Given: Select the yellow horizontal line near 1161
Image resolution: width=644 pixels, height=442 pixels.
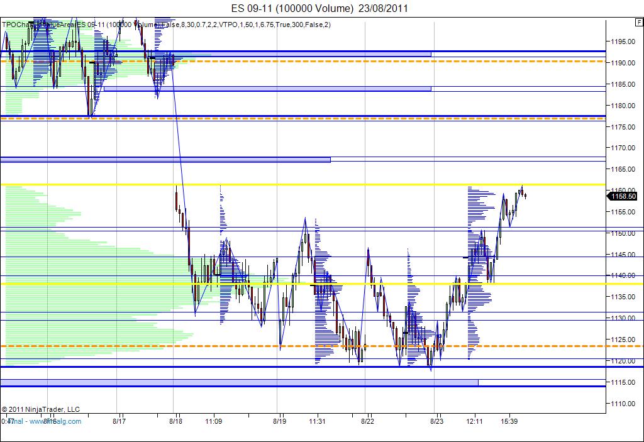Looking at the screenshot, I should click(x=303, y=184).
